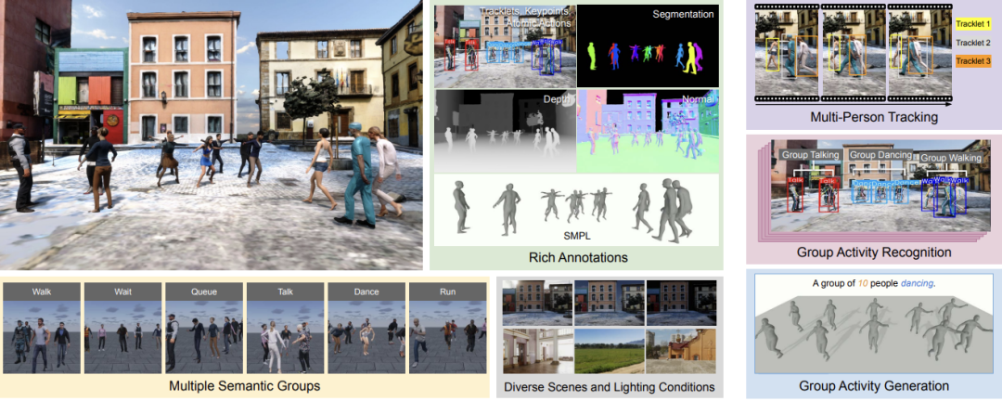Select the daytime plaza scene thumbnail
The width and height of the screenshot is (1002, 401).
537,305
